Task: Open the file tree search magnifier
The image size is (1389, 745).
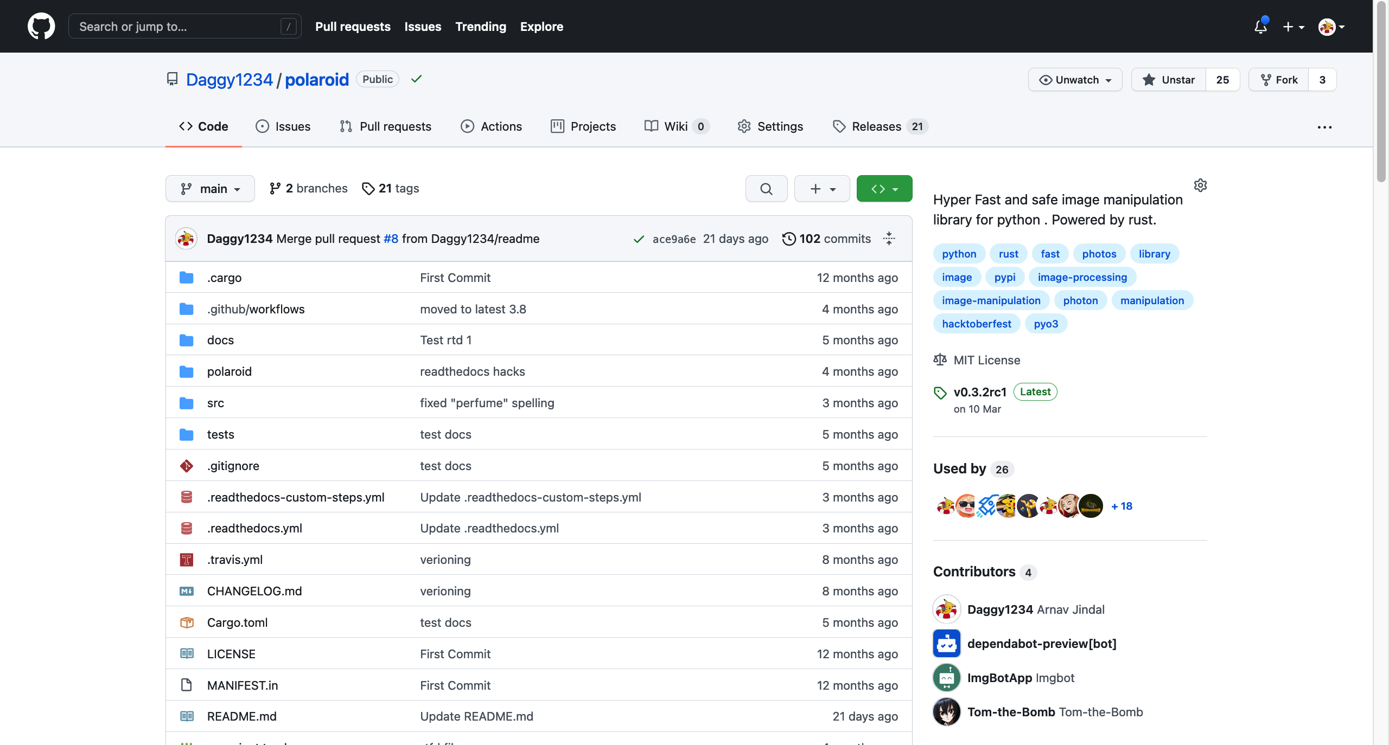Action: 765,188
